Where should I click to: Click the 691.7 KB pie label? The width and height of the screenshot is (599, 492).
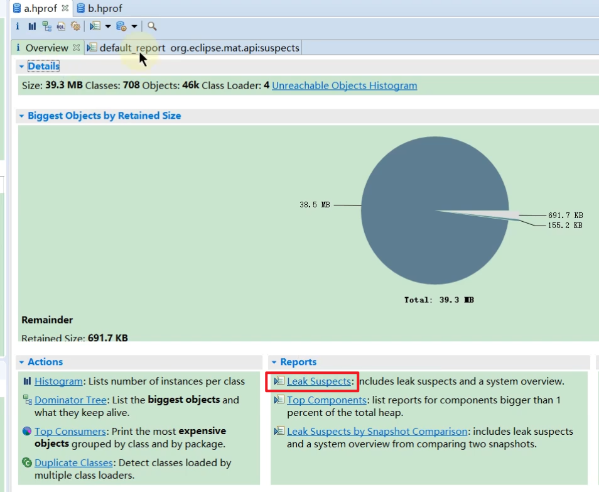565,216
